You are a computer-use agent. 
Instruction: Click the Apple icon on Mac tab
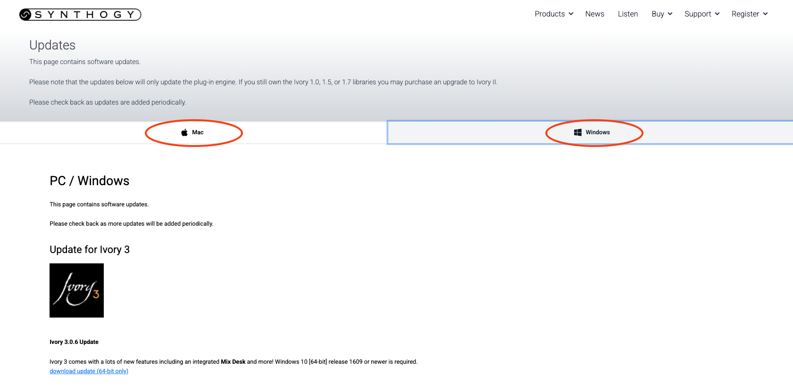(184, 132)
